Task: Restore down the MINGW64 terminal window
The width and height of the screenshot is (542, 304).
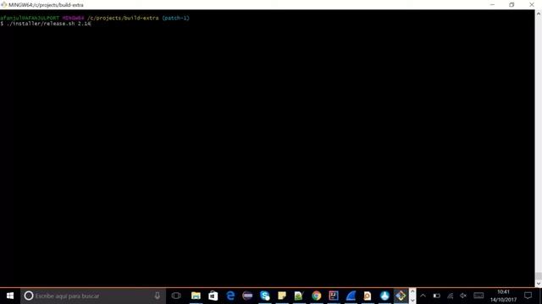Action: click(x=512, y=5)
